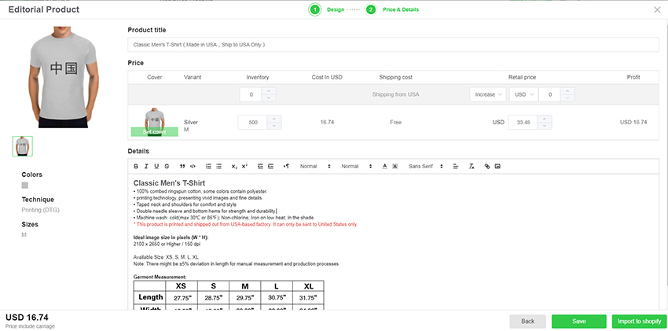Click the red USA-only shipping notice
The height and width of the screenshot is (331, 668).
(245, 224)
